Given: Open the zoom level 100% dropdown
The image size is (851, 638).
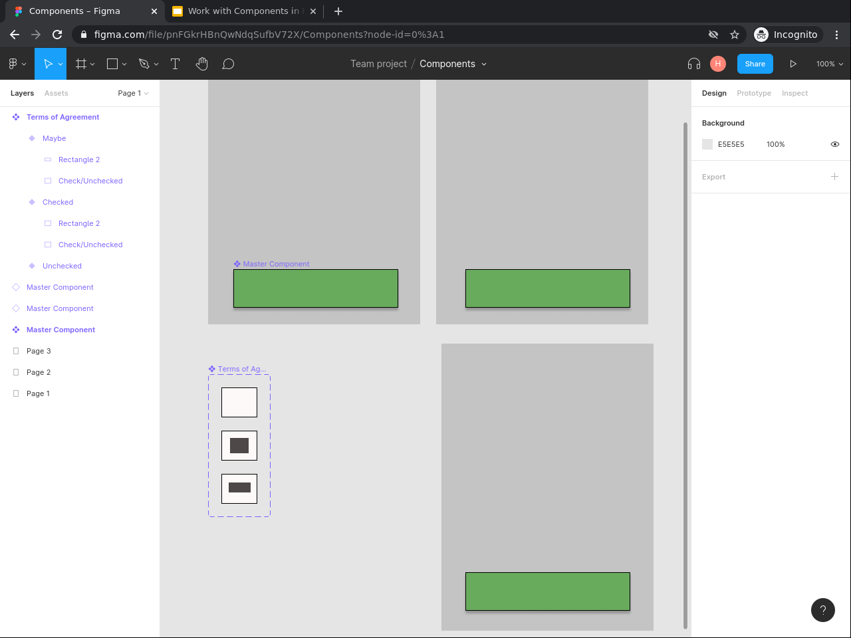Looking at the screenshot, I should pos(830,64).
